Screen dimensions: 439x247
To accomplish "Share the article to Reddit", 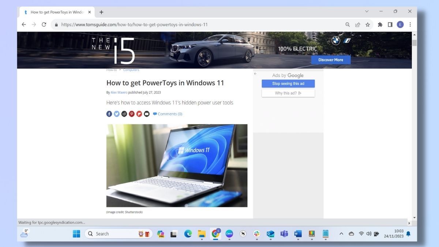I will [x=124, y=114].
